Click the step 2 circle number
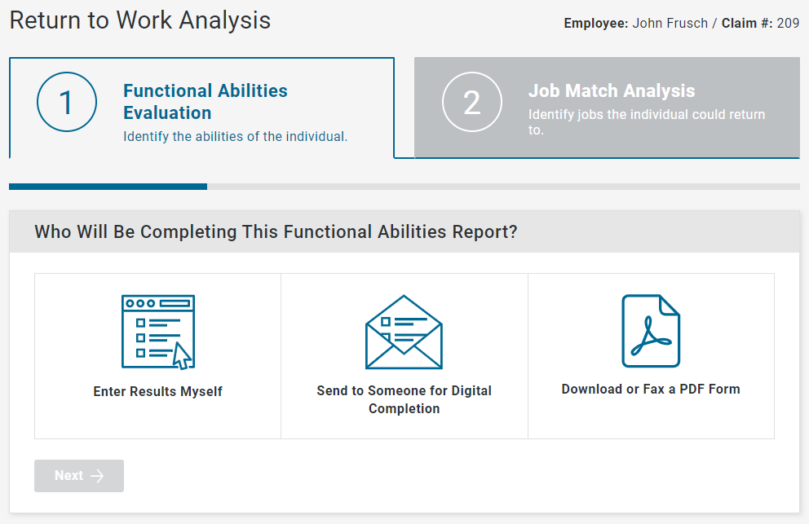Image resolution: width=809 pixels, height=524 pixels. 472,103
